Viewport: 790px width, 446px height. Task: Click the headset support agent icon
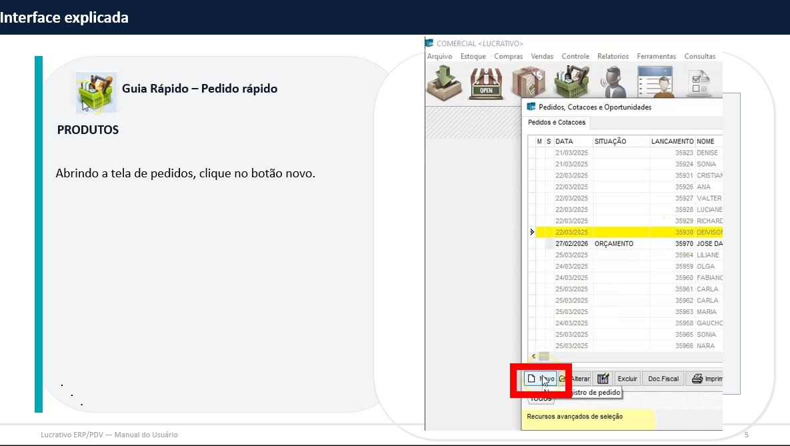point(613,83)
